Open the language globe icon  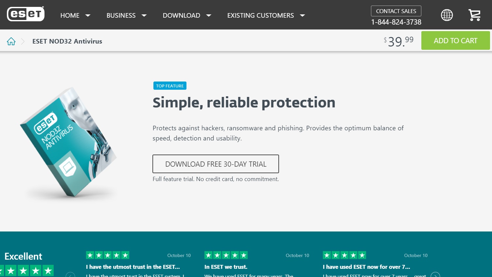coord(447,15)
